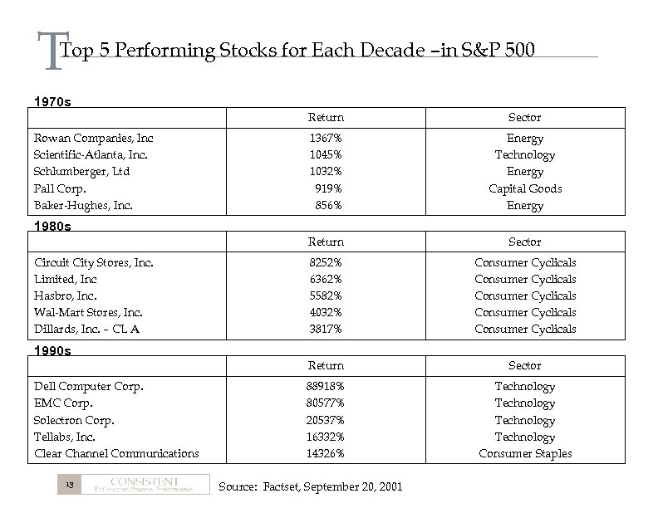Click Sector header in 1990s table
Screen dimensions: 658x508
(x=524, y=366)
